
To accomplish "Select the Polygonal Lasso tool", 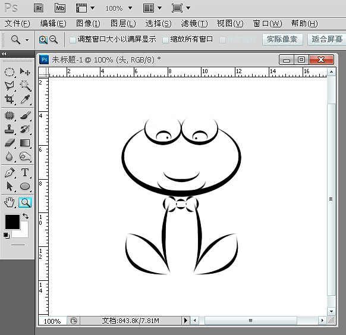I will [10, 86].
